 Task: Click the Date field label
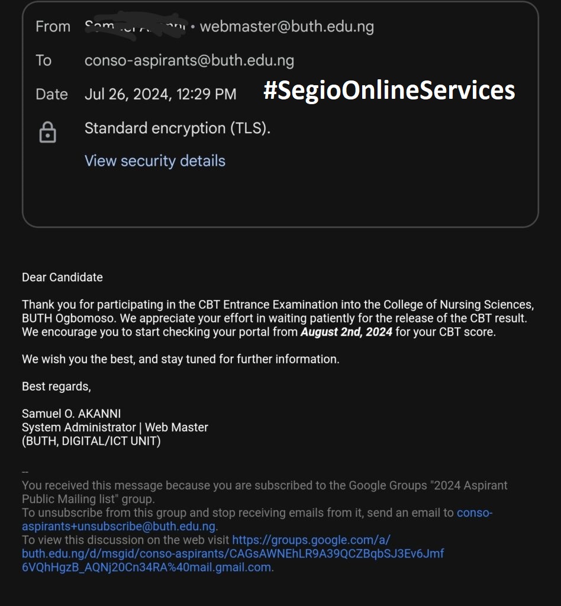pos(51,94)
